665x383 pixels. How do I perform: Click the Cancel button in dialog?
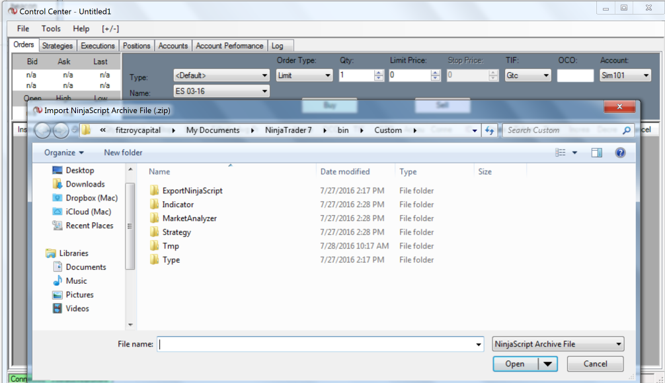coord(595,364)
